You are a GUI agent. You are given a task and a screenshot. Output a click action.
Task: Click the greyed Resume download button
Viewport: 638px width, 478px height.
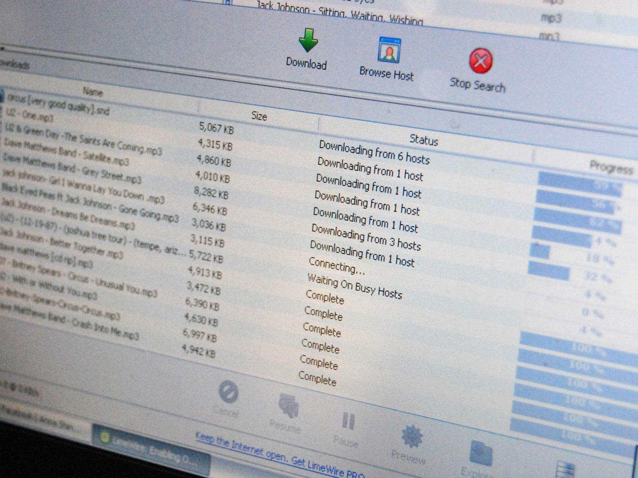pos(286,414)
